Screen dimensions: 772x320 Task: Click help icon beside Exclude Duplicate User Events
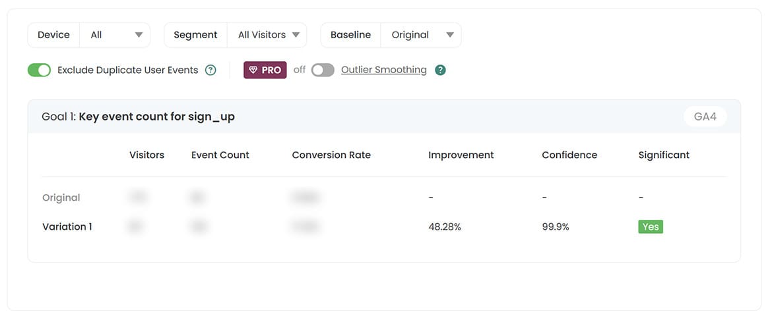point(210,70)
